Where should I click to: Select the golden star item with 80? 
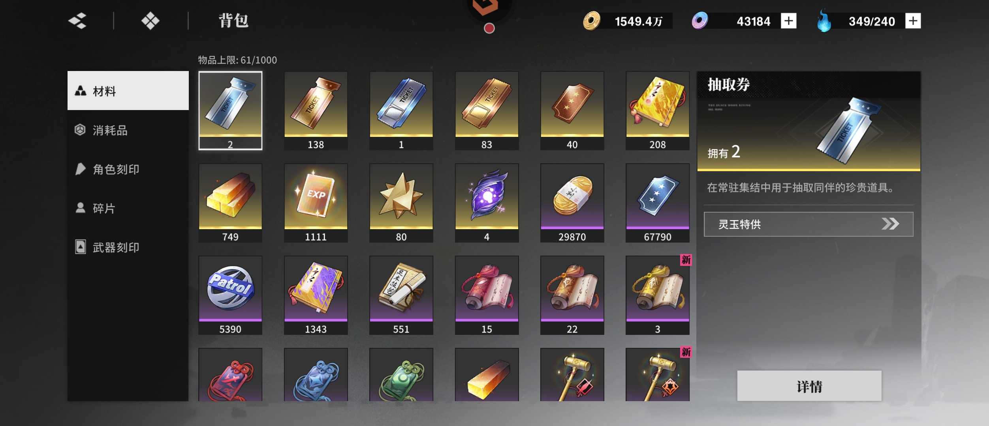click(401, 203)
